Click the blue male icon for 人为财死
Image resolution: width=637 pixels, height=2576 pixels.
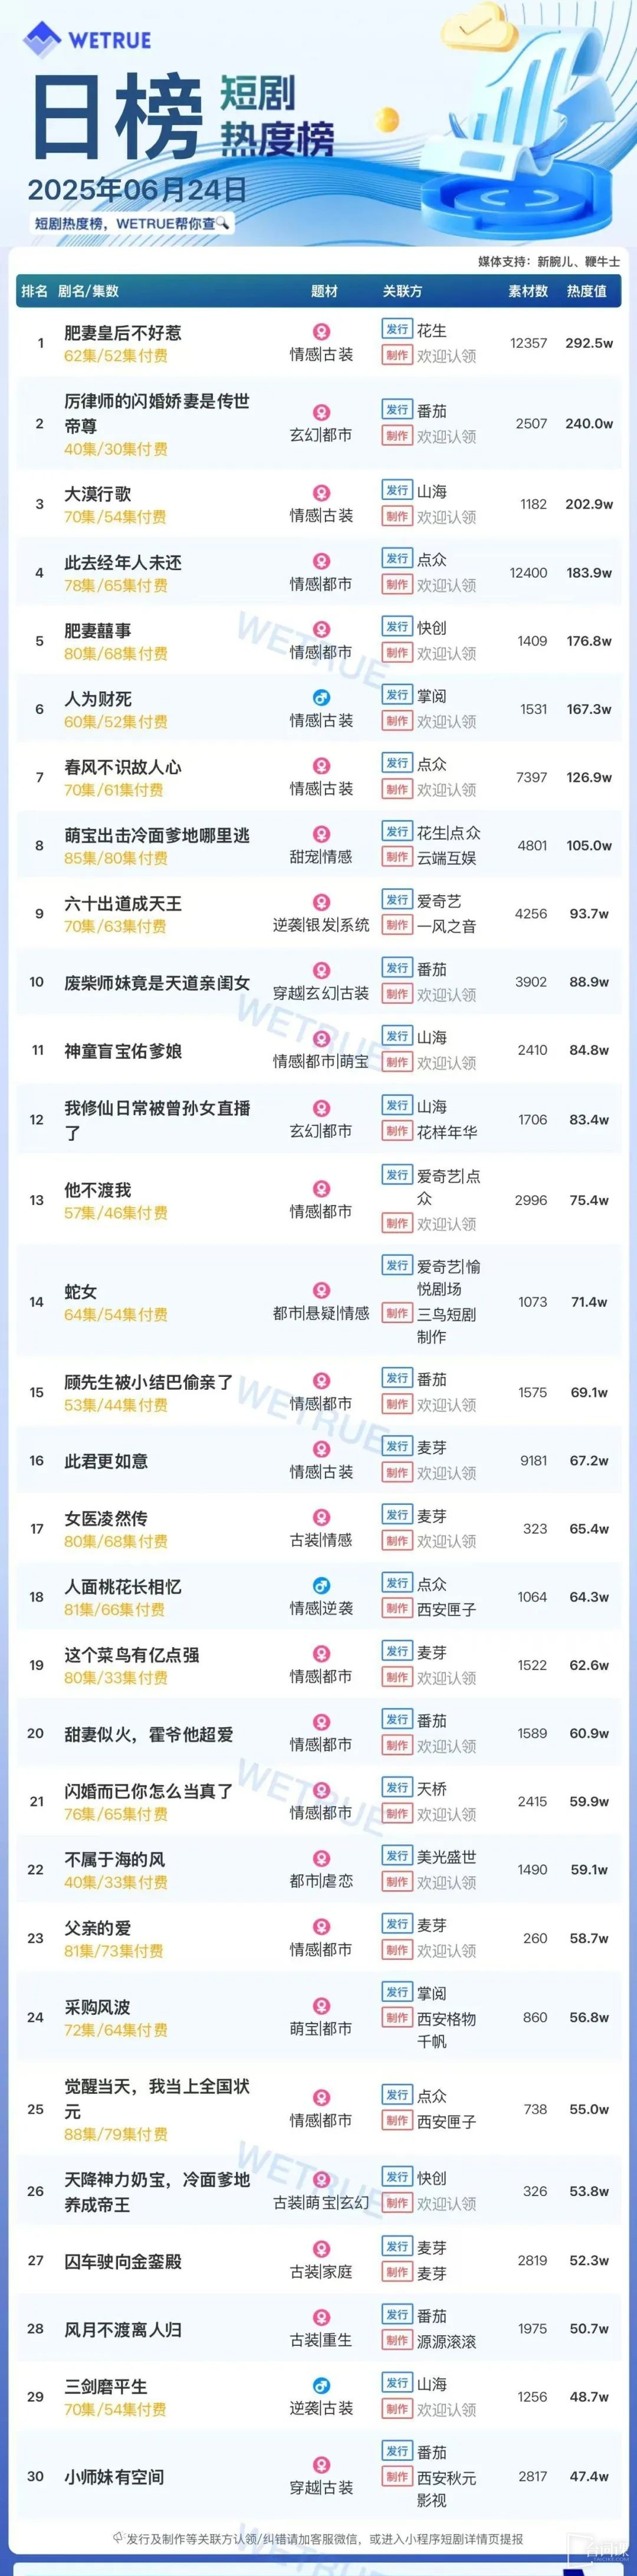coord(321,697)
